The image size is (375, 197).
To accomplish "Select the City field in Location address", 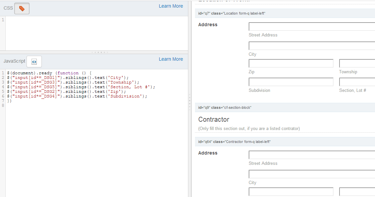I will (x=312, y=46).
